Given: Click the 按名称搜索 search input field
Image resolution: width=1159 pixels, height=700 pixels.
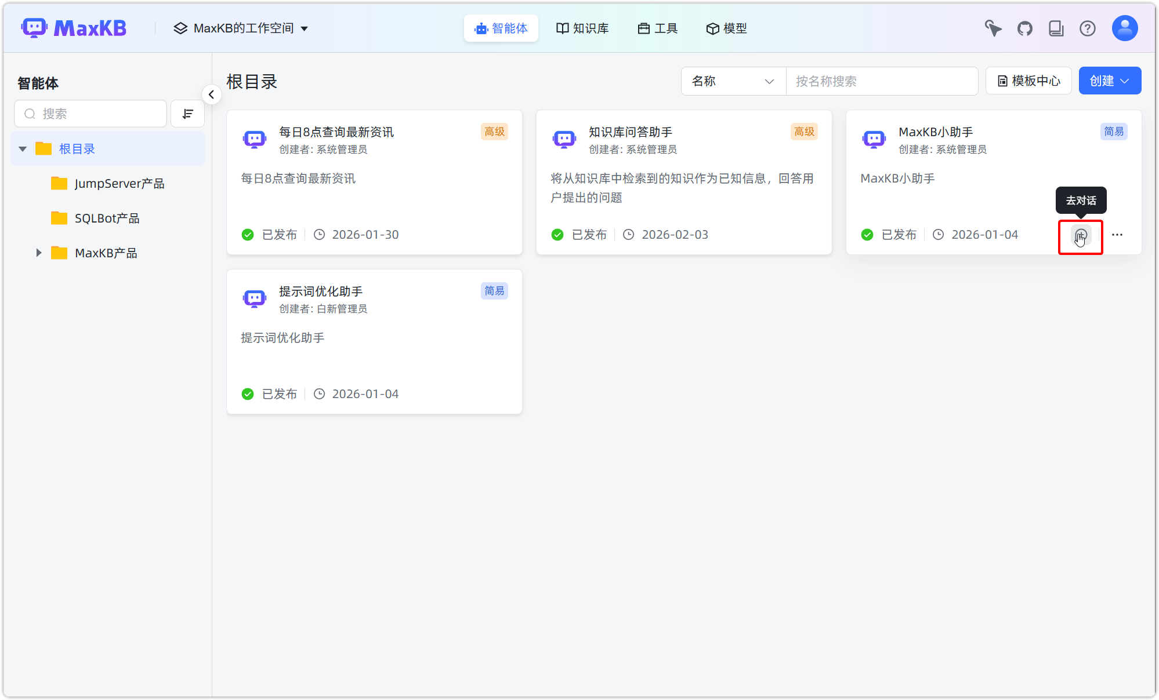Looking at the screenshot, I should point(882,81).
